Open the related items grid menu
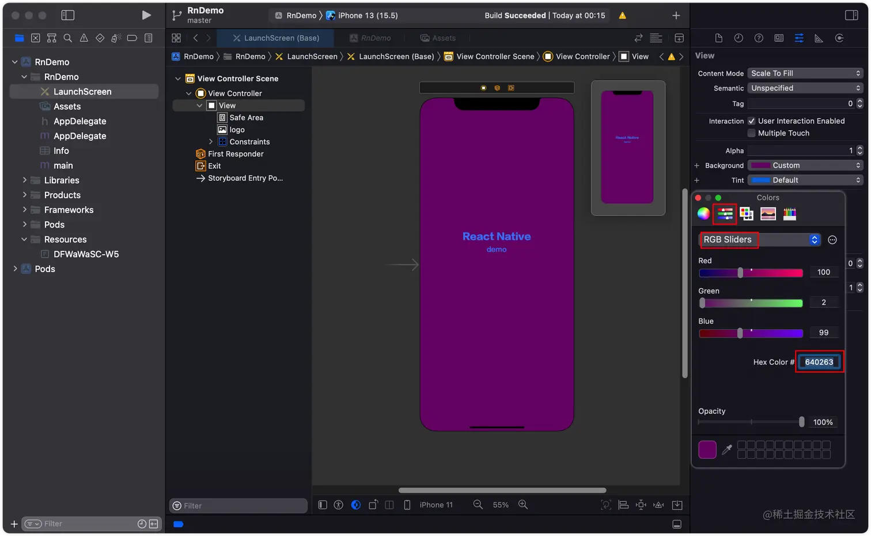This screenshot has height=536, width=871. coord(176,38)
